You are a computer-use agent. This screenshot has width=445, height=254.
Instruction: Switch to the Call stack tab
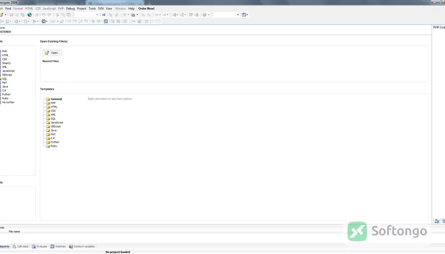pos(21,246)
